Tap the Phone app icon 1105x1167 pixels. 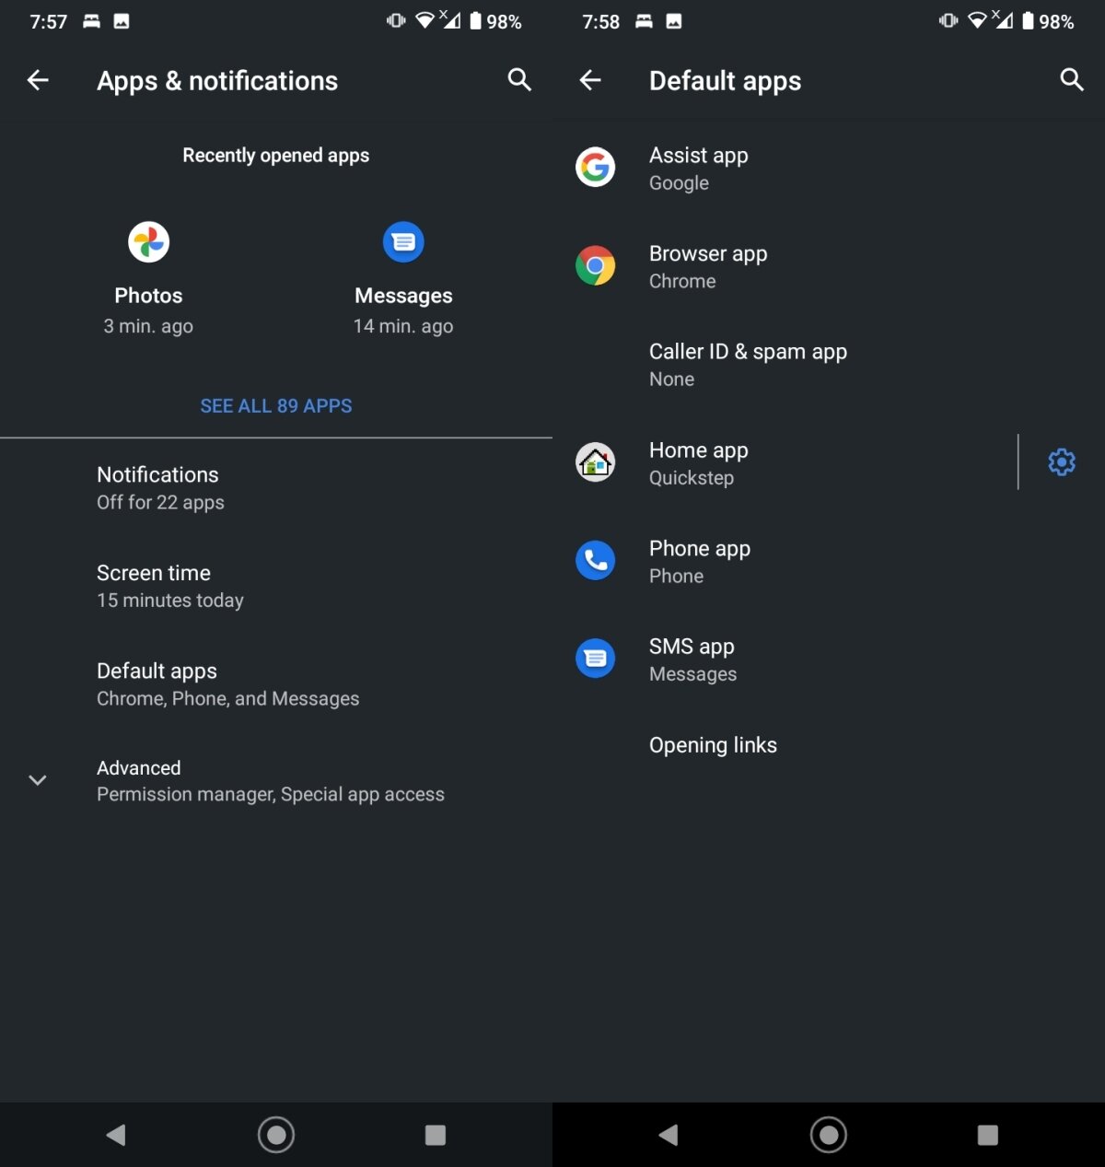pos(595,560)
